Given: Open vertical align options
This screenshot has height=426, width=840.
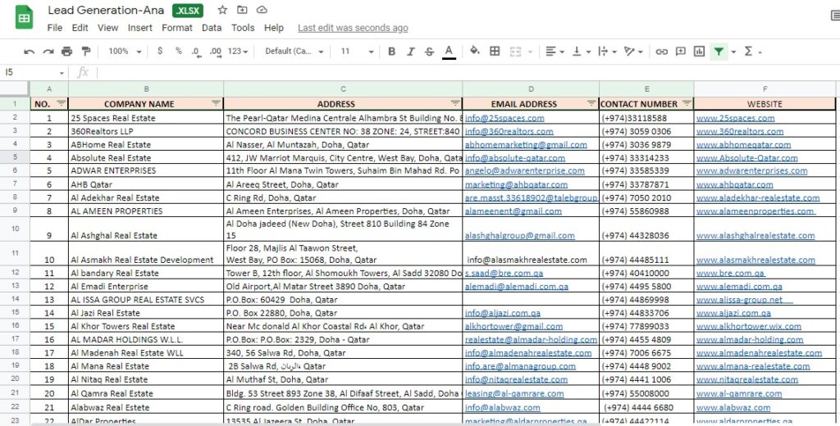Looking at the screenshot, I should pyautogui.click(x=582, y=52).
